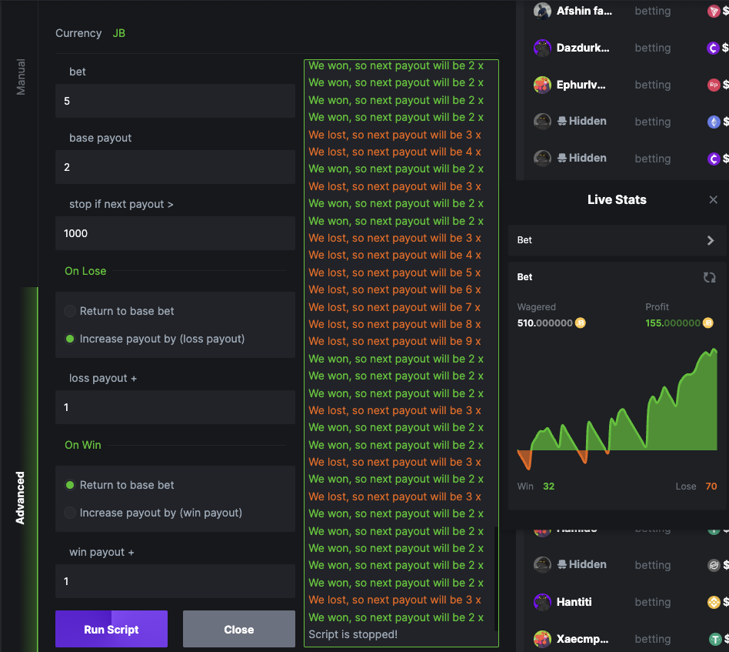Image resolution: width=729 pixels, height=652 pixels.
Task: Click 'Script is stopped!' log line
Action: 353,634
